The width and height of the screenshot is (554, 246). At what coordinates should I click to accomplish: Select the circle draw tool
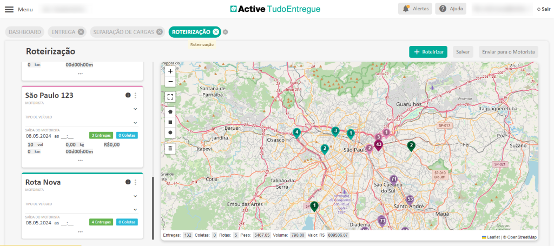tap(170, 132)
